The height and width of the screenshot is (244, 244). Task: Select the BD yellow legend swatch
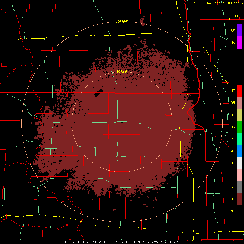tap(239, 115)
